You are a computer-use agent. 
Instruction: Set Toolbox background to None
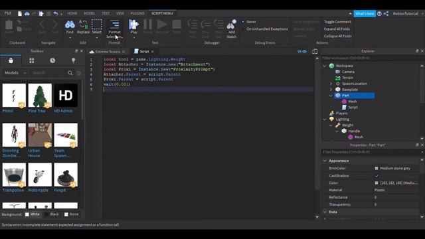click(71, 214)
